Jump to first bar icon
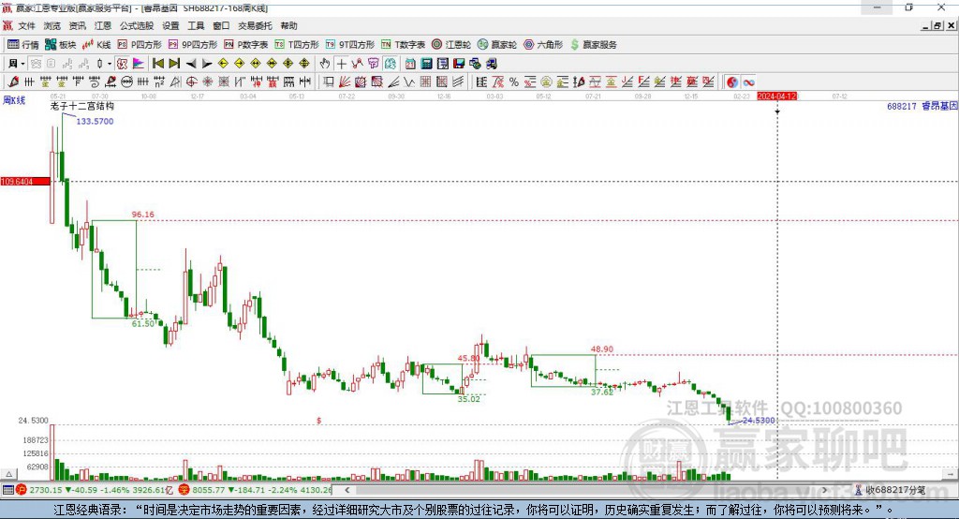The height and width of the screenshot is (519, 959). tap(157, 64)
